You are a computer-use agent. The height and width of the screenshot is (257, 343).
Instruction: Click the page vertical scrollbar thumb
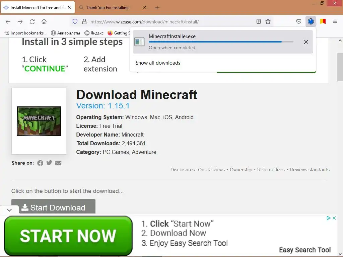point(340,67)
